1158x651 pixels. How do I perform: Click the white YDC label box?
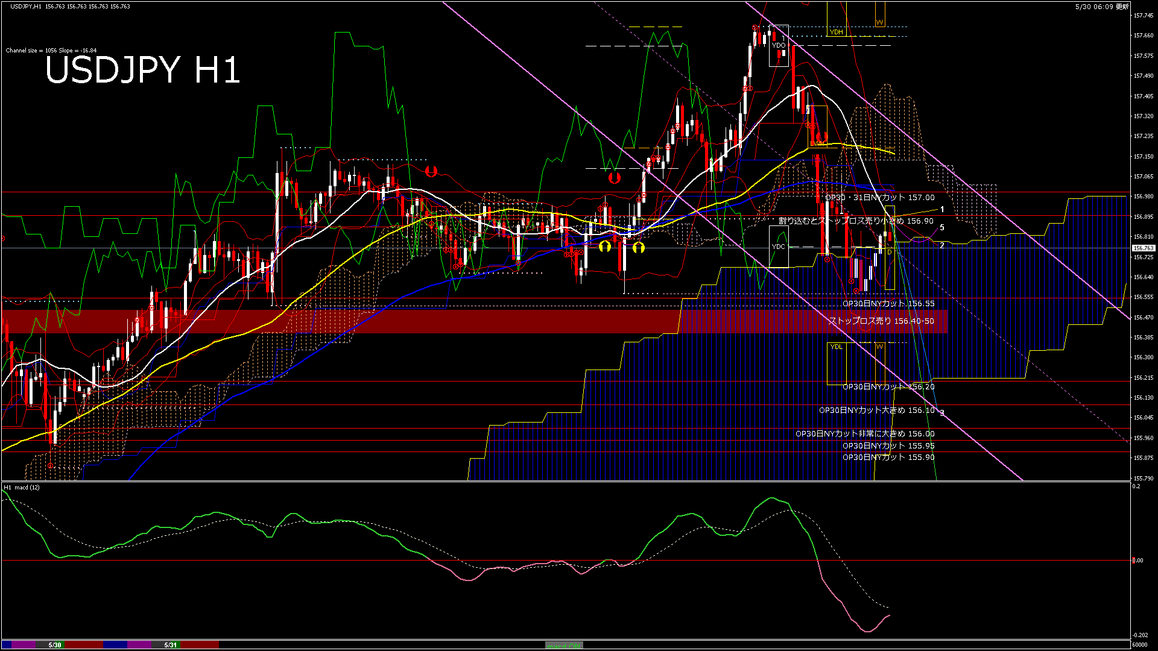779,247
